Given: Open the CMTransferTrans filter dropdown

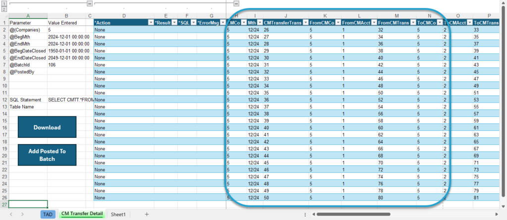Looking at the screenshot, I should coord(305,23).
